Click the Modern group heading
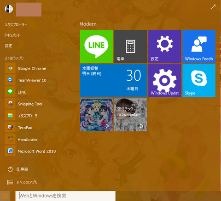Screen dimensions: 221x201 tap(88, 24)
